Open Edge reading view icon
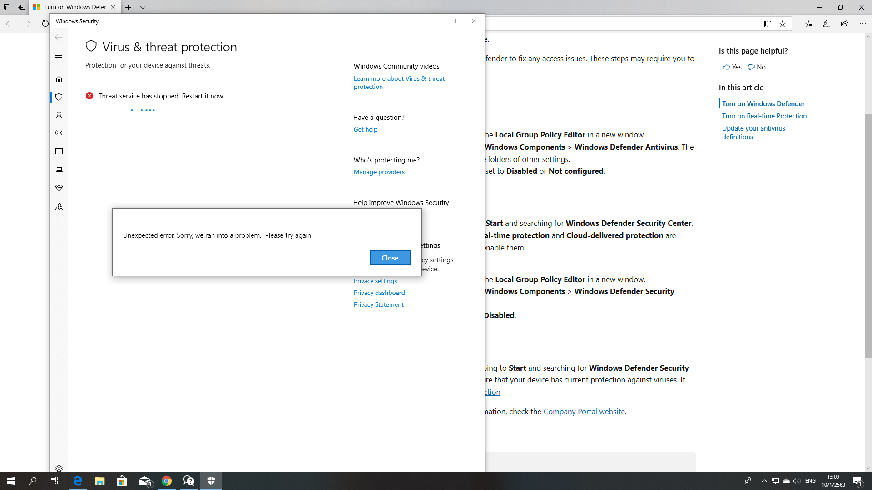 [x=768, y=24]
